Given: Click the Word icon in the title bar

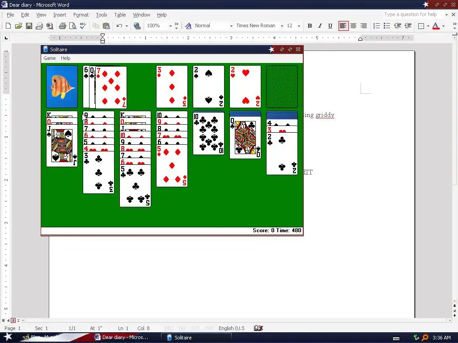Looking at the screenshot, I should click(4, 4).
